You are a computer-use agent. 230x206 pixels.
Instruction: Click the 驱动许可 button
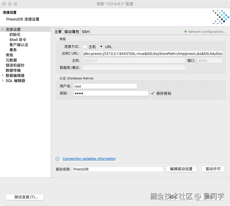tap(213, 169)
